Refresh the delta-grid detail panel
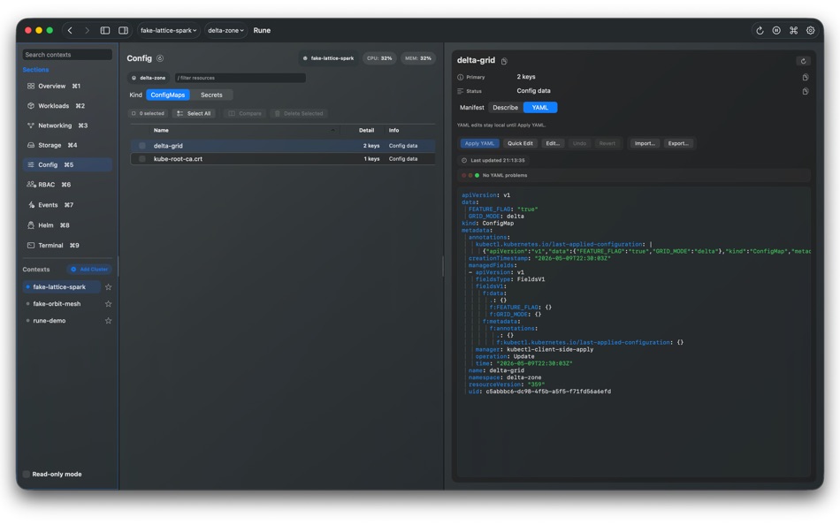Screen dimensions: 840x525 click(x=803, y=61)
